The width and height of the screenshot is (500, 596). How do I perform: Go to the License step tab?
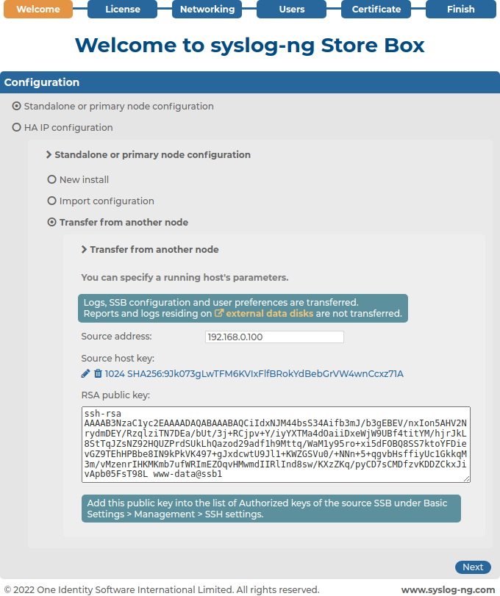coord(123,9)
